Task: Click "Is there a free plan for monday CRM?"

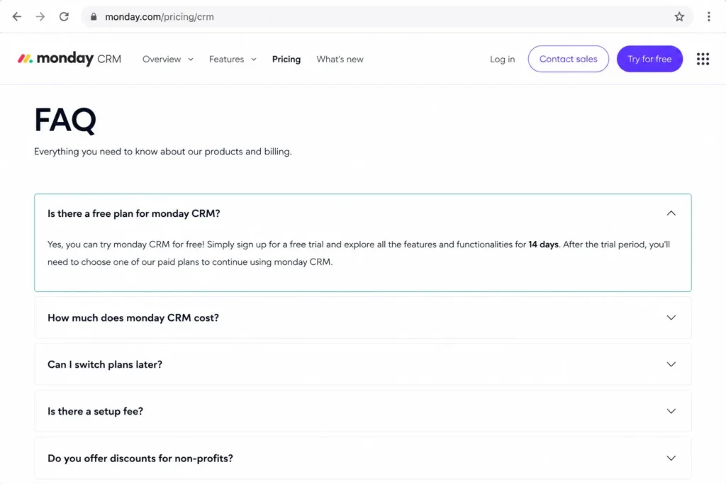Action: click(x=134, y=213)
